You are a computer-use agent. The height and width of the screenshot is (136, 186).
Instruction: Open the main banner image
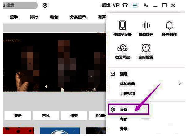(x=55, y=62)
